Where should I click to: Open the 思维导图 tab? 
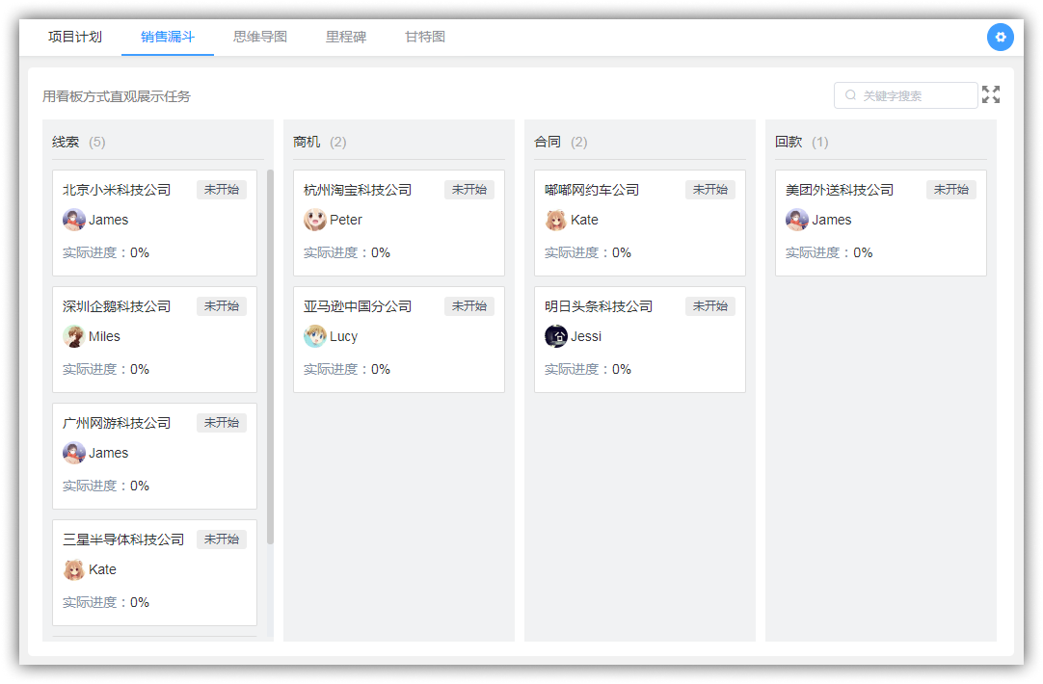pos(259,38)
